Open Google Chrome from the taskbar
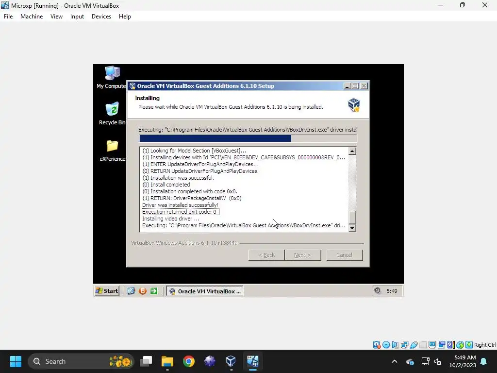497x373 pixels. (189, 361)
